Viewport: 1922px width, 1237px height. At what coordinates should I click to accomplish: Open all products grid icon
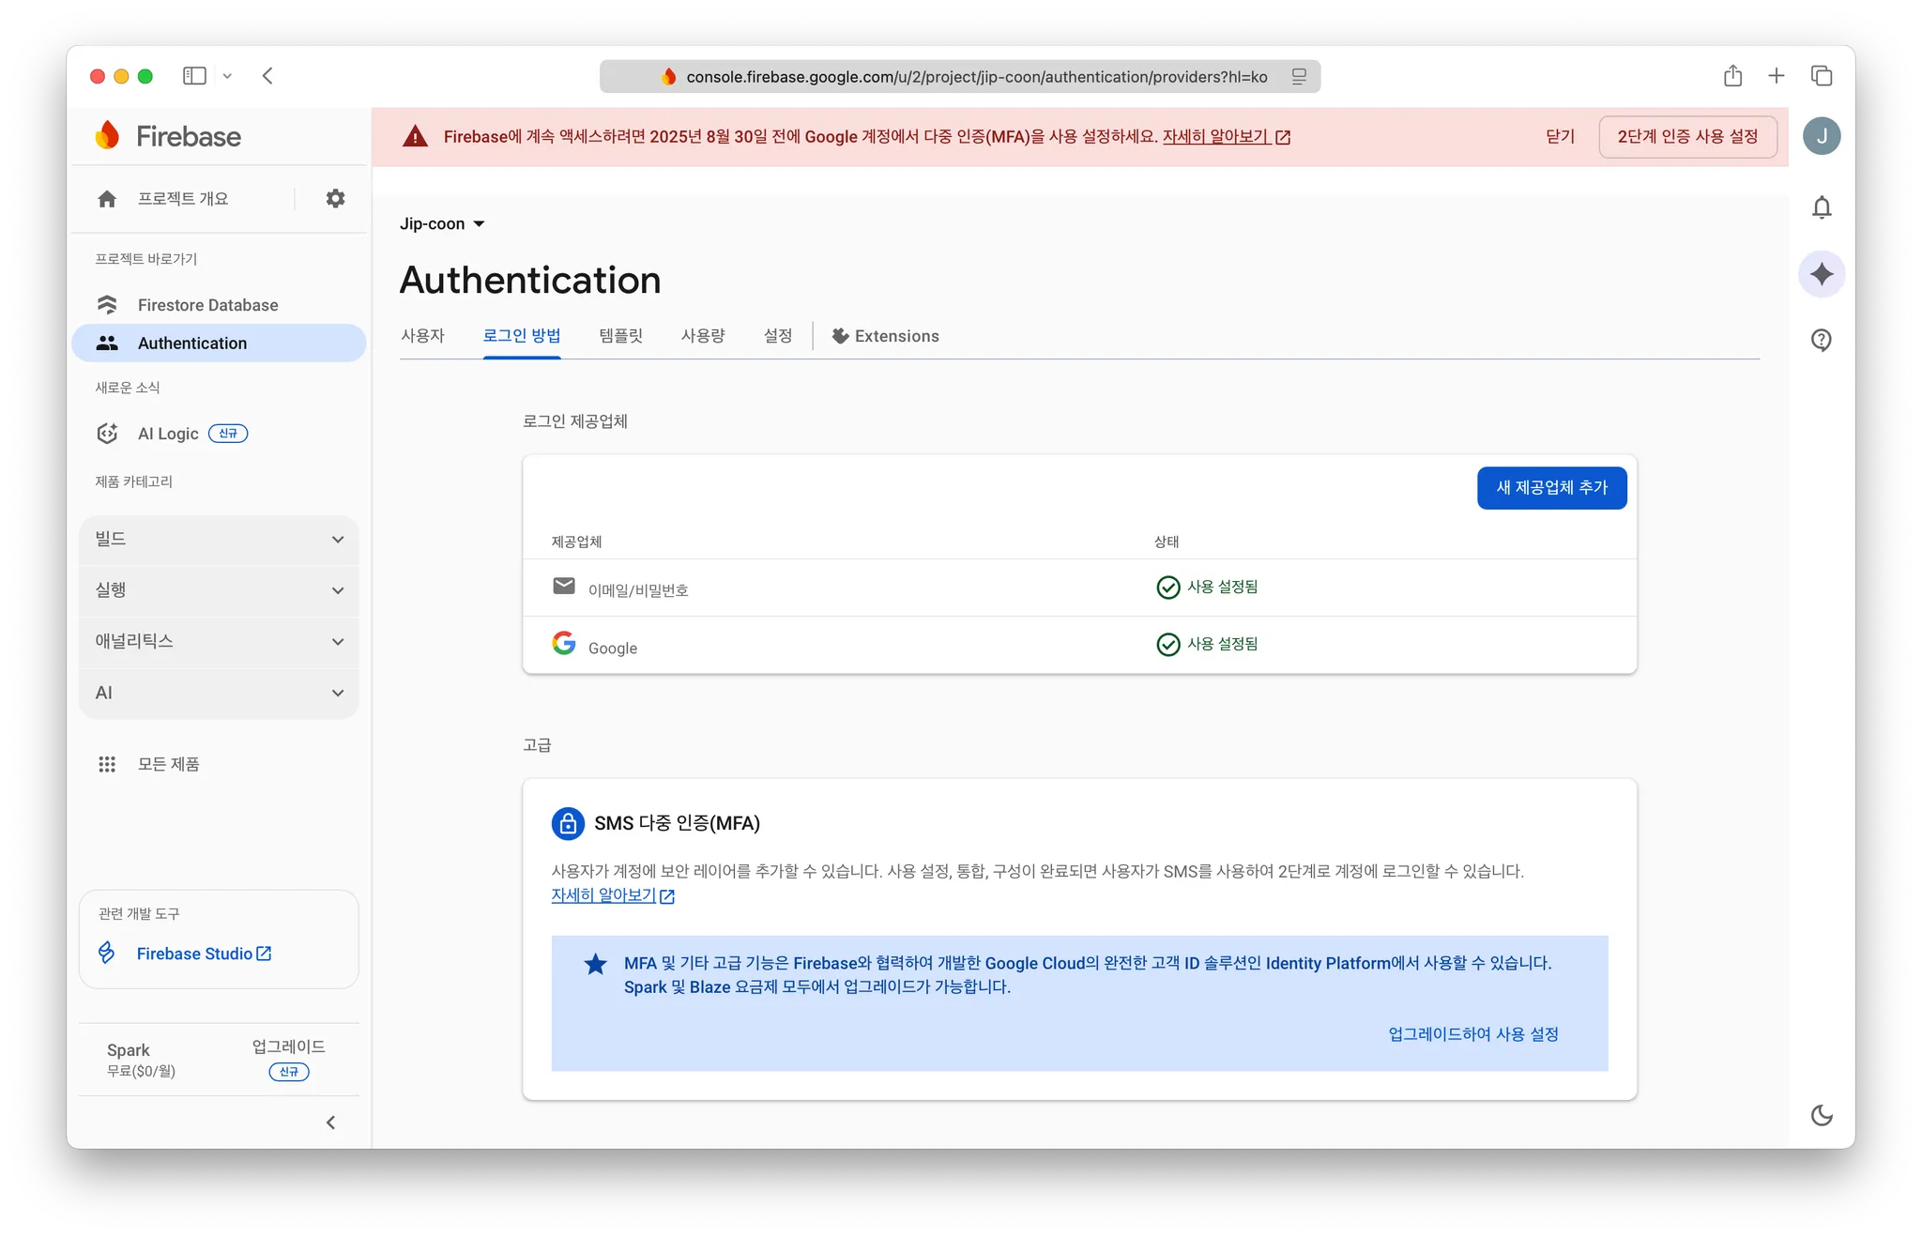(x=107, y=764)
